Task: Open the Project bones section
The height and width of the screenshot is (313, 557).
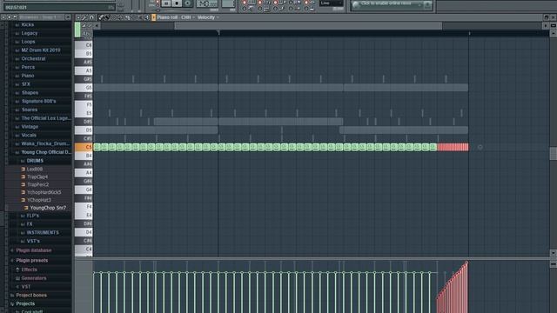Action: coord(31,296)
